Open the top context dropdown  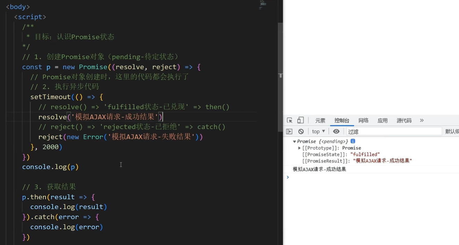click(x=318, y=131)
